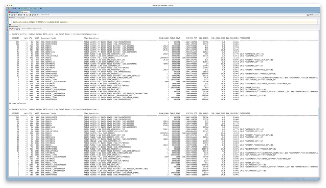Click the Run Script icon

12,15
